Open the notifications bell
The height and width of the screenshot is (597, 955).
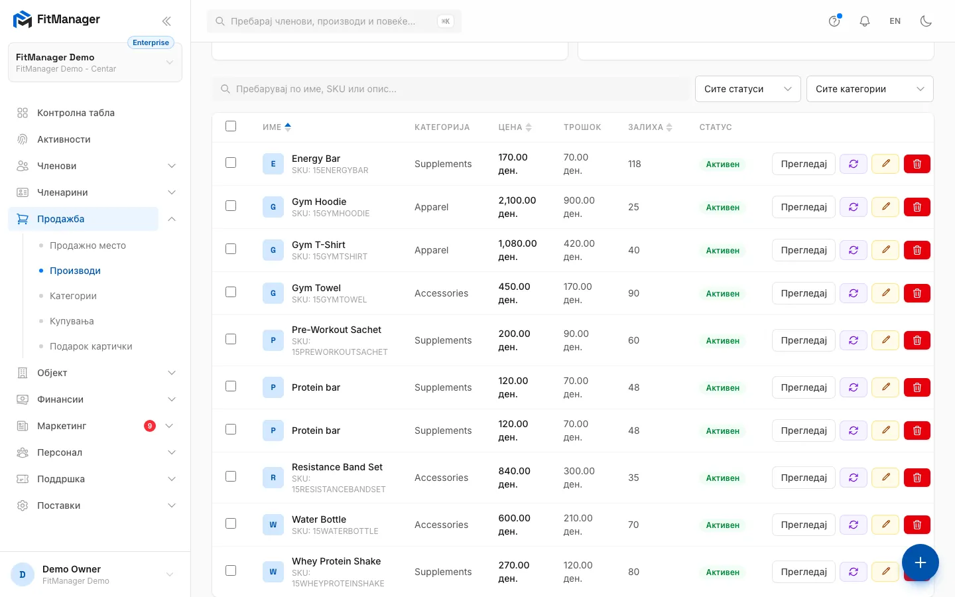click(x=865, y=21)
